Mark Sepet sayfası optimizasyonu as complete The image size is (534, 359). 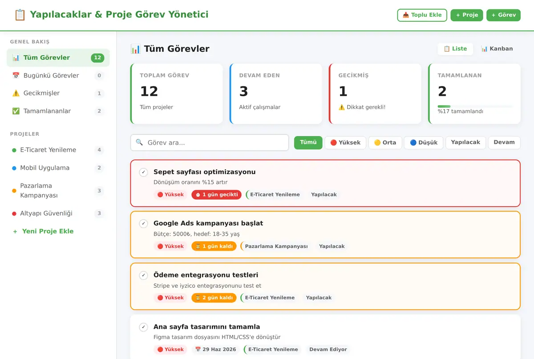pyautogui.click(x=143, y=172)
